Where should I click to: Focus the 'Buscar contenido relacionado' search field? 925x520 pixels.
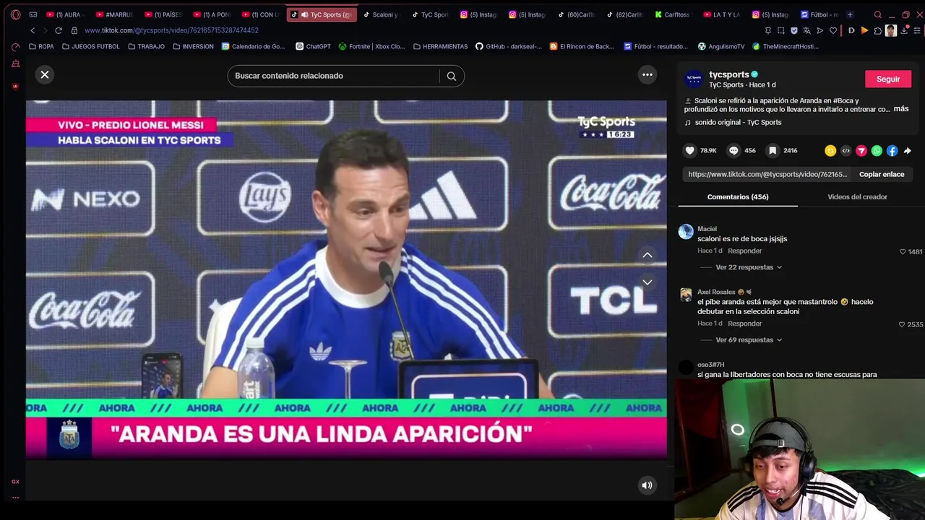(332, 76)
